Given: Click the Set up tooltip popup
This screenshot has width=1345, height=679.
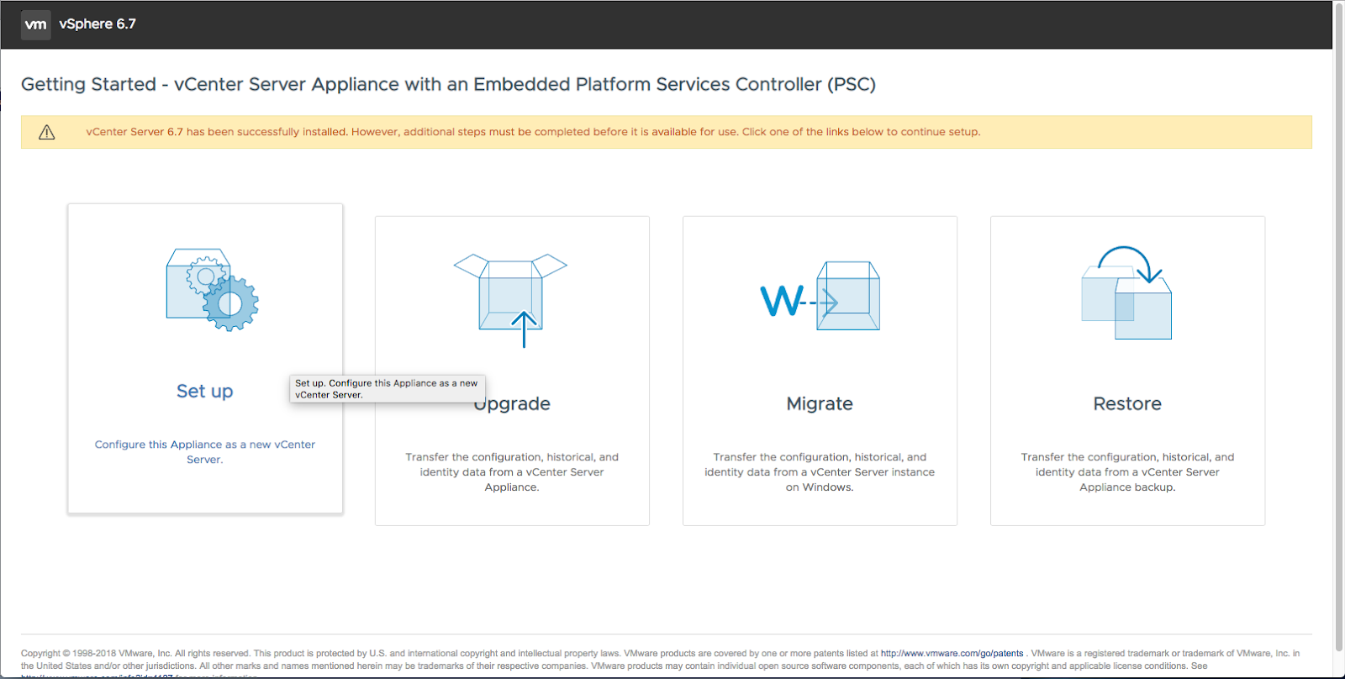Looking at the screenshot, I should click(x=387, y=388).
